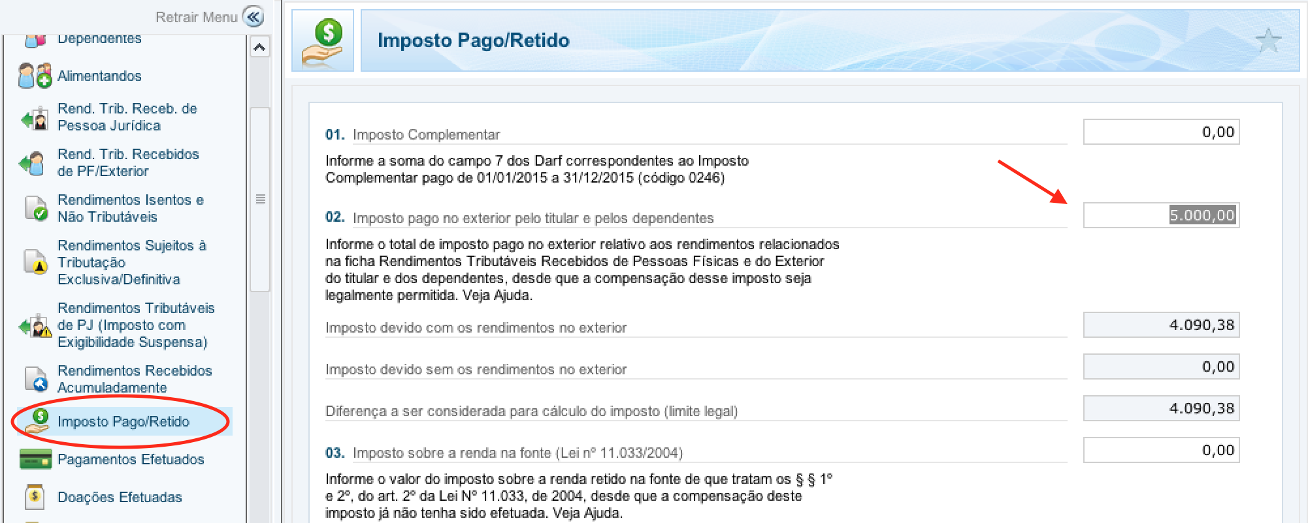Click the 'Imposto devido com os rendimentos no exterior' label
The width and height of the screenshot is (1308, 523).
[476, 327]
